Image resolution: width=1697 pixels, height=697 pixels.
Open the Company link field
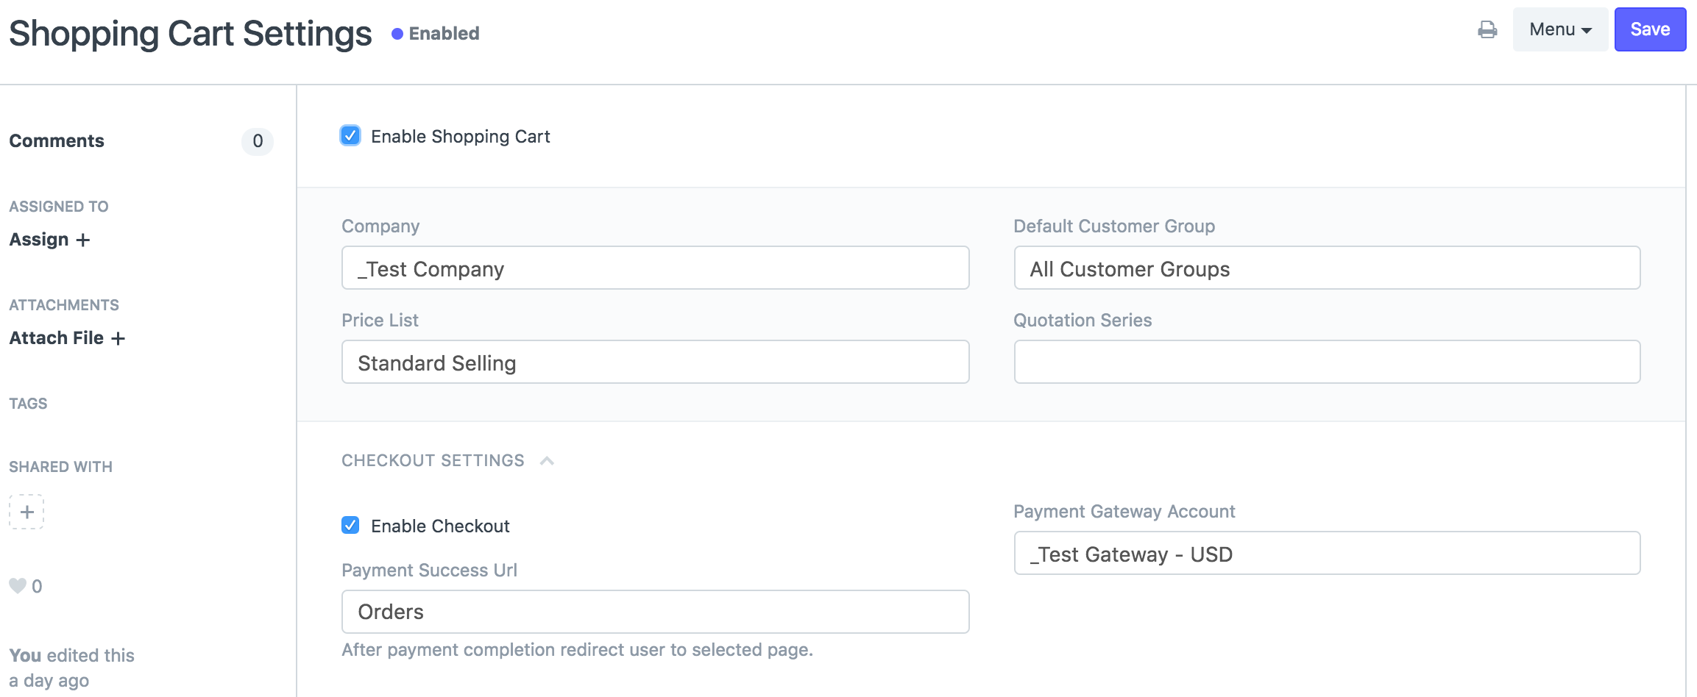click(x=655, y=268)
